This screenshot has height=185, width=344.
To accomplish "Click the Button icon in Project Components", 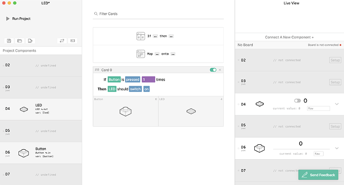I will (24, 153).
